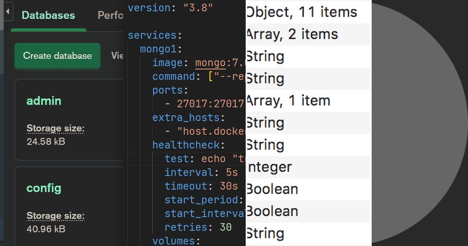Screen dimensions: 468x246
Task: Collapse the left navigation sidebar arrow
Action: (7, 12)
